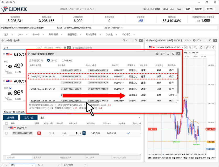Image resolution: width=219 pixels, height=167 pixels.
Task: Collapse the USD/JPY position group
Action: coord(5,128)
